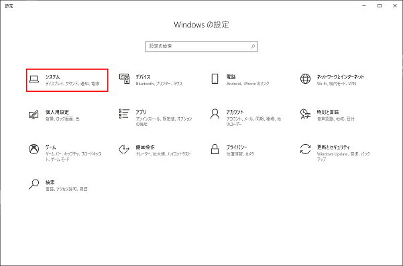Close the 設定 window
Image resolution: width=403 pixels, height=266 pixels.
click(x=395, y=5)
